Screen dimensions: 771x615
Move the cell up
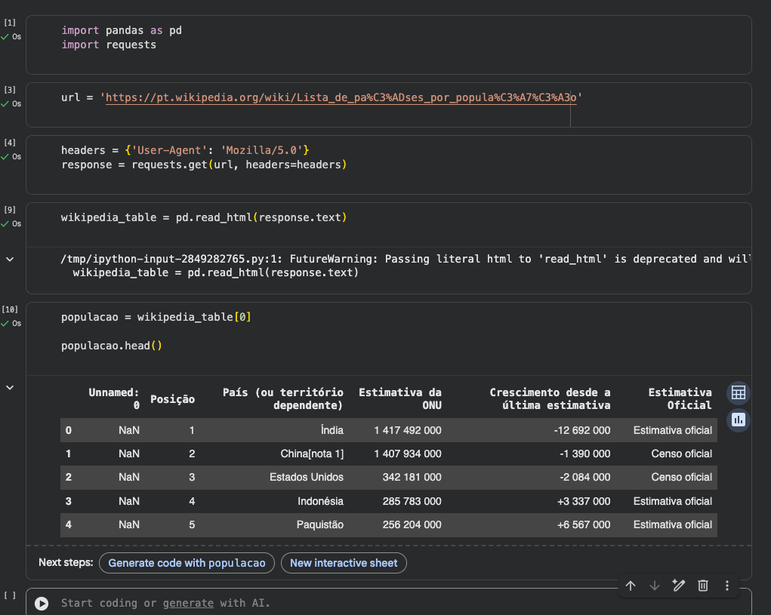(631, 586)
